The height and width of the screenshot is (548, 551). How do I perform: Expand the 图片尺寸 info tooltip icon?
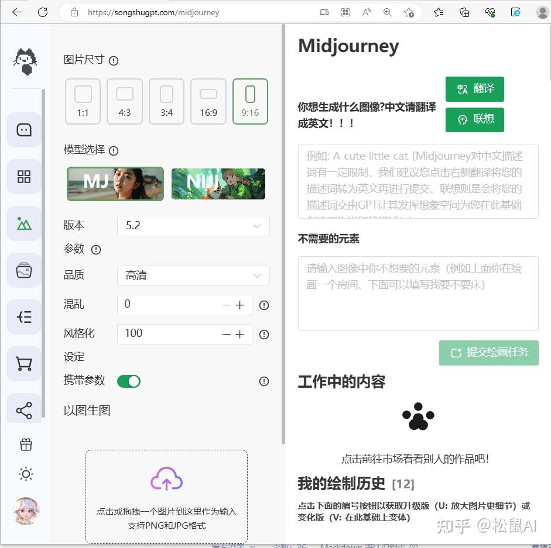tap(113, 60)
